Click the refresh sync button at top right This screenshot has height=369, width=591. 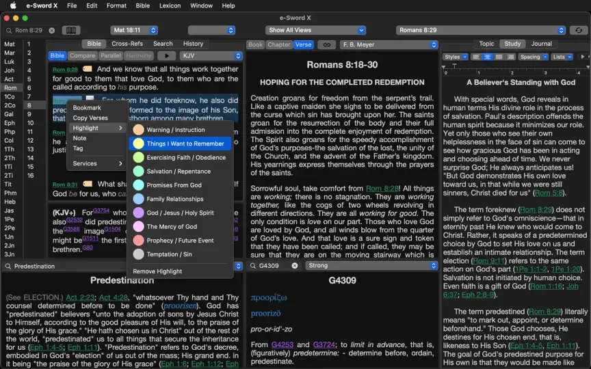click(x=579, y=30)
